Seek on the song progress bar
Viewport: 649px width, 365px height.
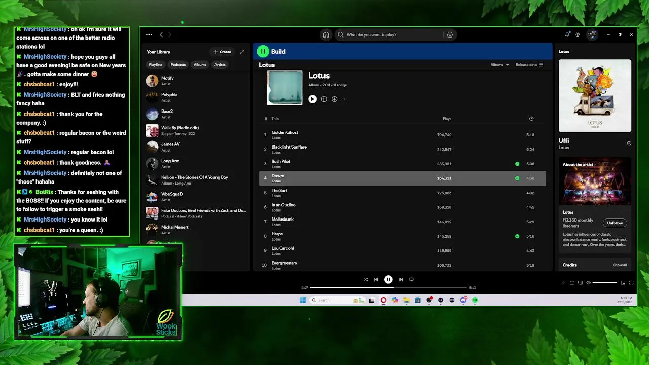(x=388, y=288)
